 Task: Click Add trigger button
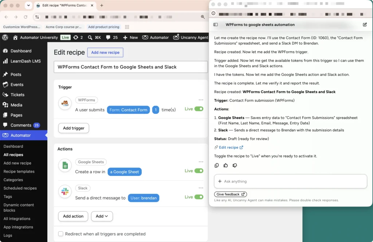[x=74, y=128]
